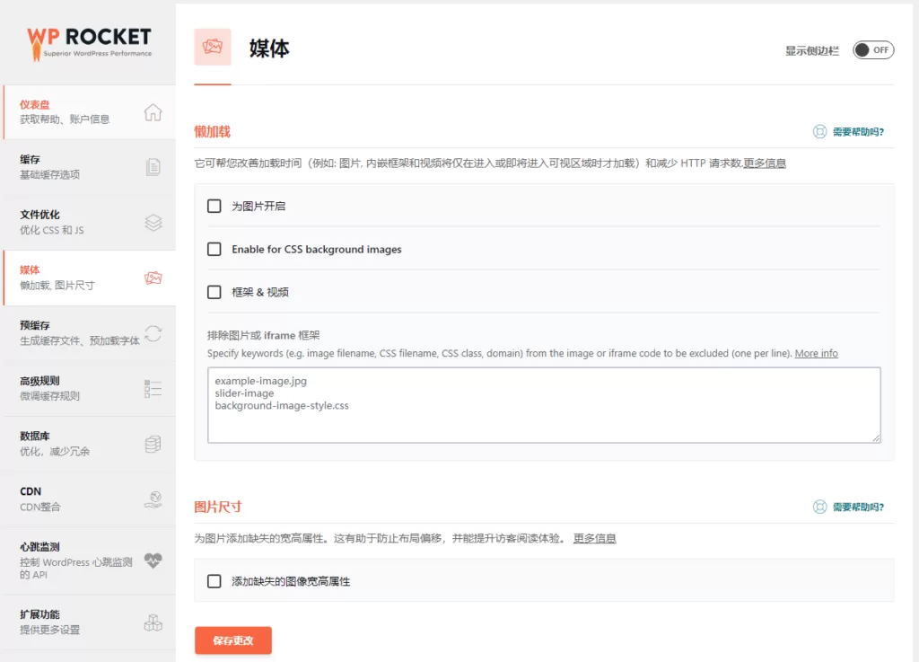Viewport: 919px width, 662px height.
Task: Open the More info link
Action: tap(816, 353)
